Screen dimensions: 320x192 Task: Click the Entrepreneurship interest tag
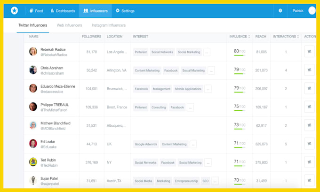click(x=186, y=181)
